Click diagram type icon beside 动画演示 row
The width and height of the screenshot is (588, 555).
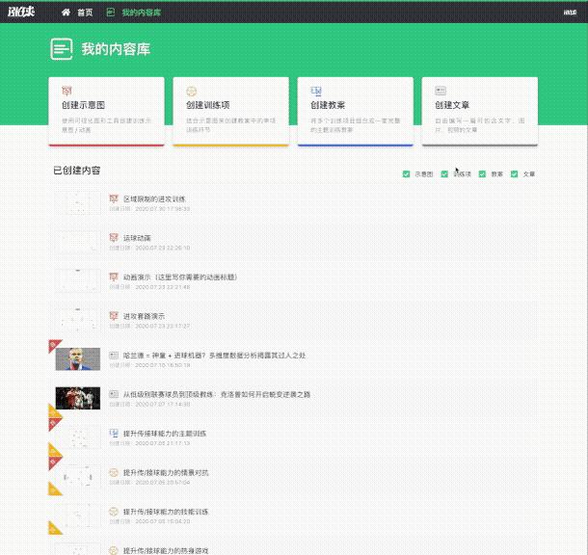point(114,277)
